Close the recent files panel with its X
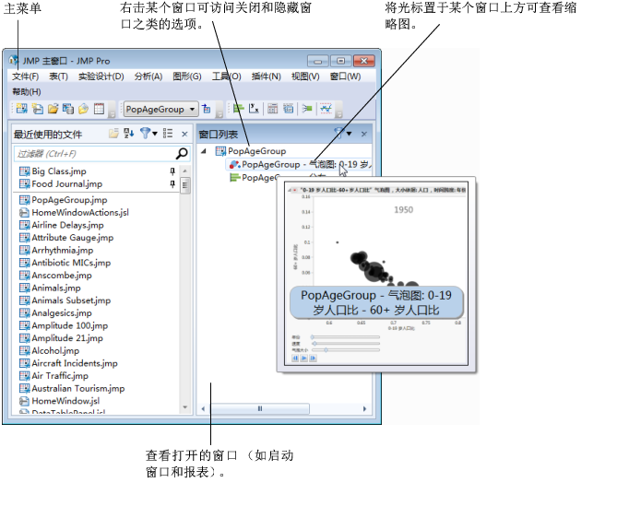Image resolution: width=641 pixels, height=506 pixels. [x=184, y=134]
